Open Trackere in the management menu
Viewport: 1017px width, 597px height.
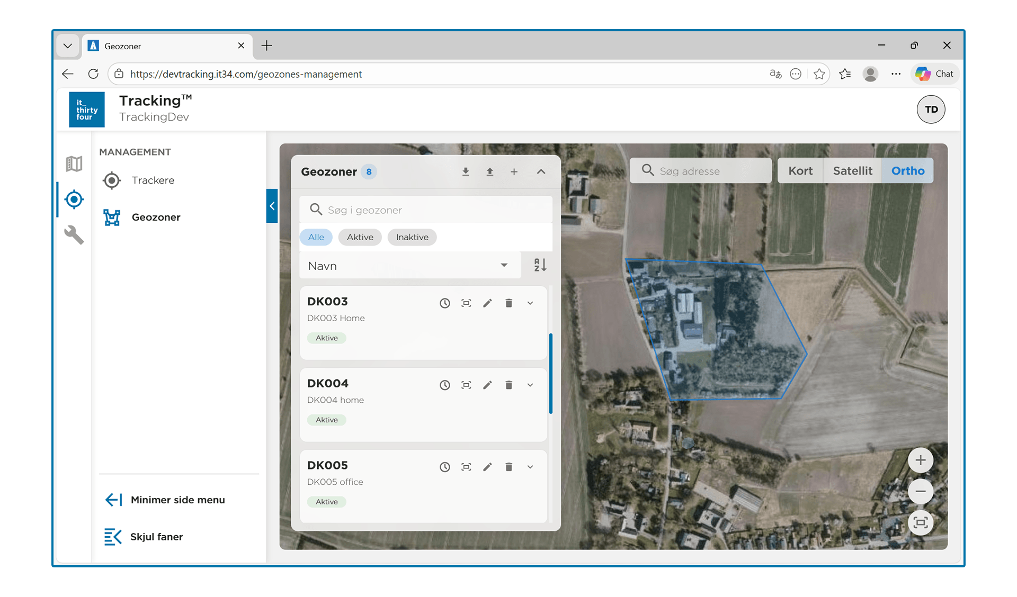point(153,180)
